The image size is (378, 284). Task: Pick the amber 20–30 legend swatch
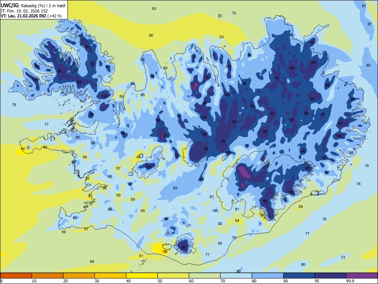(79, 276)
